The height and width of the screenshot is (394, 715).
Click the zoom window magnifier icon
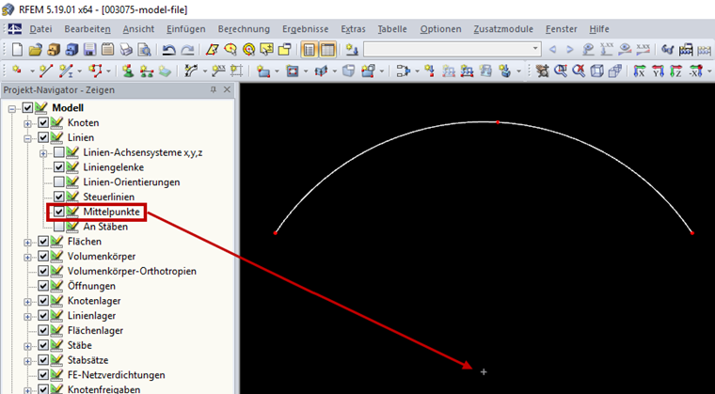(x=560, y=71)
